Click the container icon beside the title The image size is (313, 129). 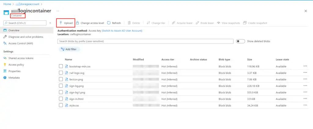pyautogui.click(x=6, y=12)
